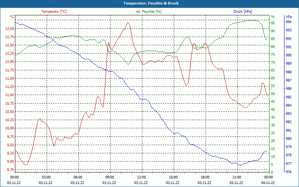Screen dimensions: 299x187
Task: Click the pressure curve minimum near 21:15
Action: point(240,165)
